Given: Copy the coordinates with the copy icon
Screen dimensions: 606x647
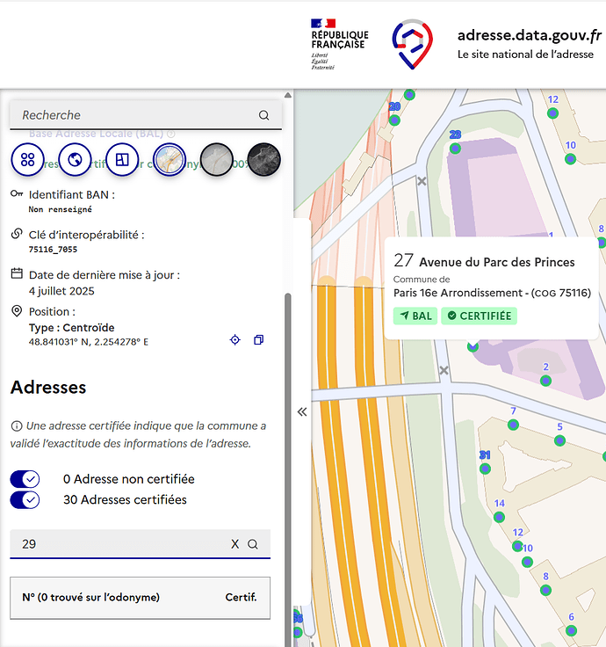Looking at the screenshot, I should [258, 340].
